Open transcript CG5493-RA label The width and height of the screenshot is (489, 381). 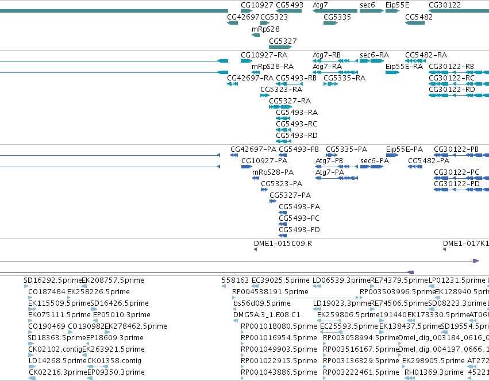click(x=297, y=113)
